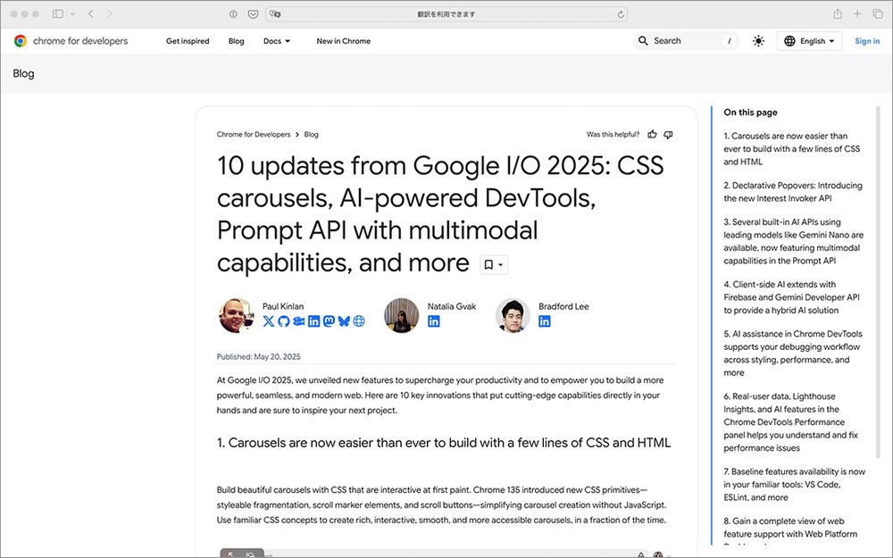Screen dimensions: 893x558
Task: Click the Pocket save icon in Safari toolbar
Action: click(254, 14)
